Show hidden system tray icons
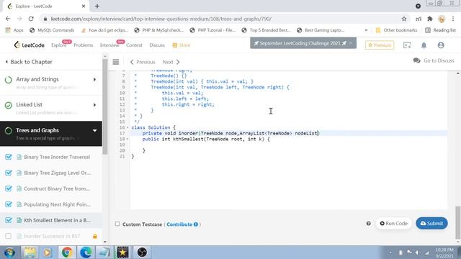 coord(390,253)
